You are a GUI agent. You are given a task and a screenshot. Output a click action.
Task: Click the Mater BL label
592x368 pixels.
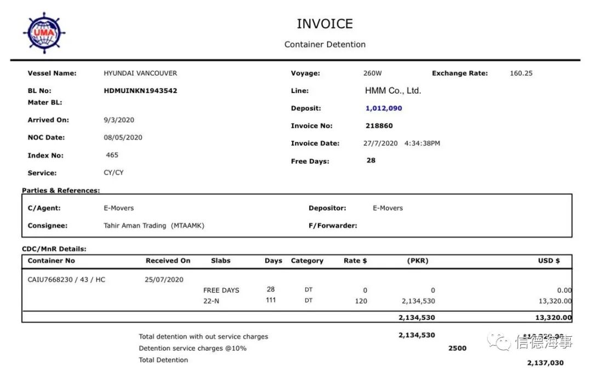(x=45, y=102)
